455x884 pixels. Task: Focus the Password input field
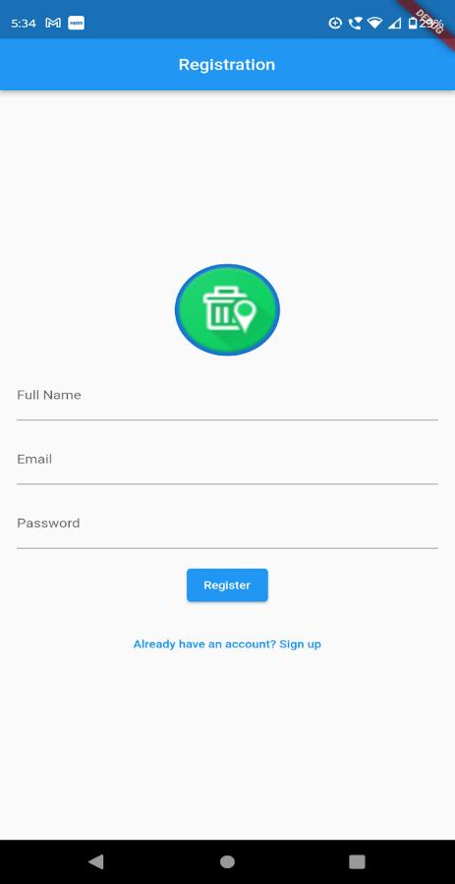coord(227,526)
